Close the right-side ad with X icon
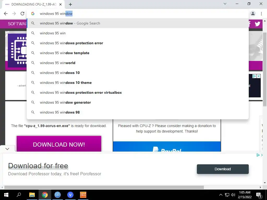 click(x=258, y=76)
